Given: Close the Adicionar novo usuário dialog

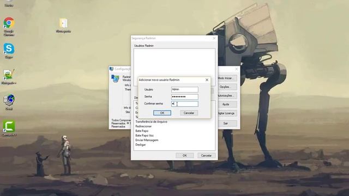Looking at the screenshot, I should coord(207,80).
